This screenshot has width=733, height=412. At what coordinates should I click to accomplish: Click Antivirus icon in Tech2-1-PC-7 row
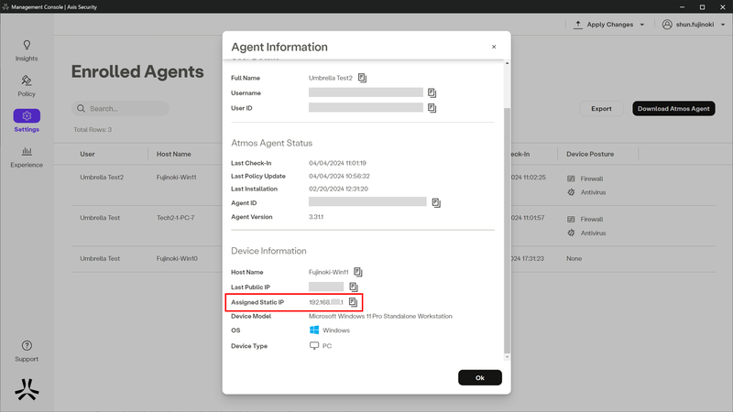click(x=571, y=233)
